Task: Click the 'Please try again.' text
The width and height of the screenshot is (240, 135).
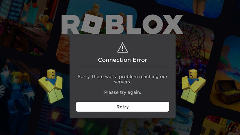Action: (x=122, y=92)
